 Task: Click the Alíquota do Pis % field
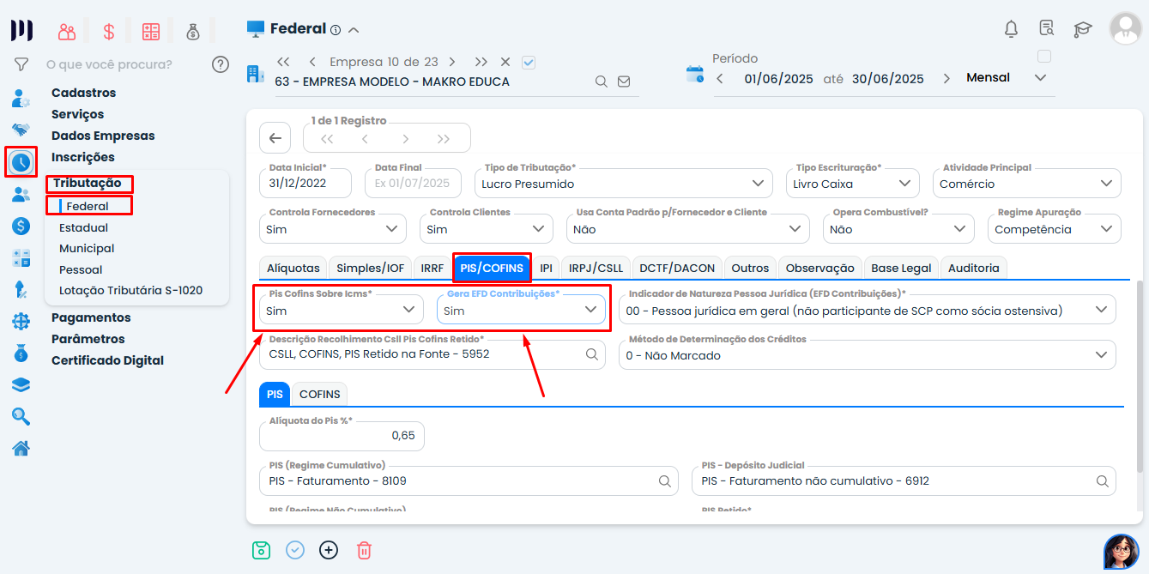[x=342, y=436]
